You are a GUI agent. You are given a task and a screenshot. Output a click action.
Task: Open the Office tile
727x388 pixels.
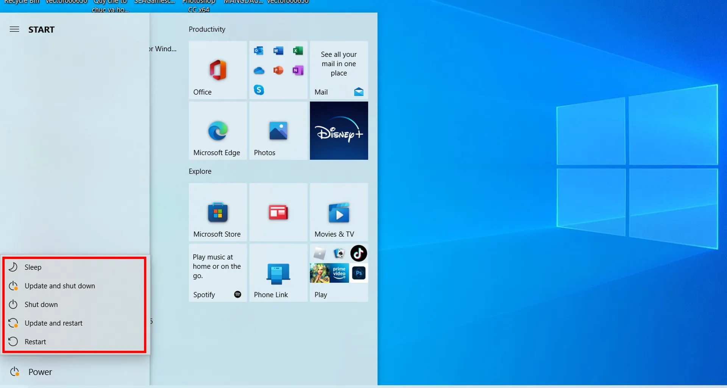point(218,70)
